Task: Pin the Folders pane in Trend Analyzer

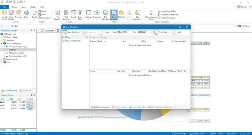Action: click(87, 37)
